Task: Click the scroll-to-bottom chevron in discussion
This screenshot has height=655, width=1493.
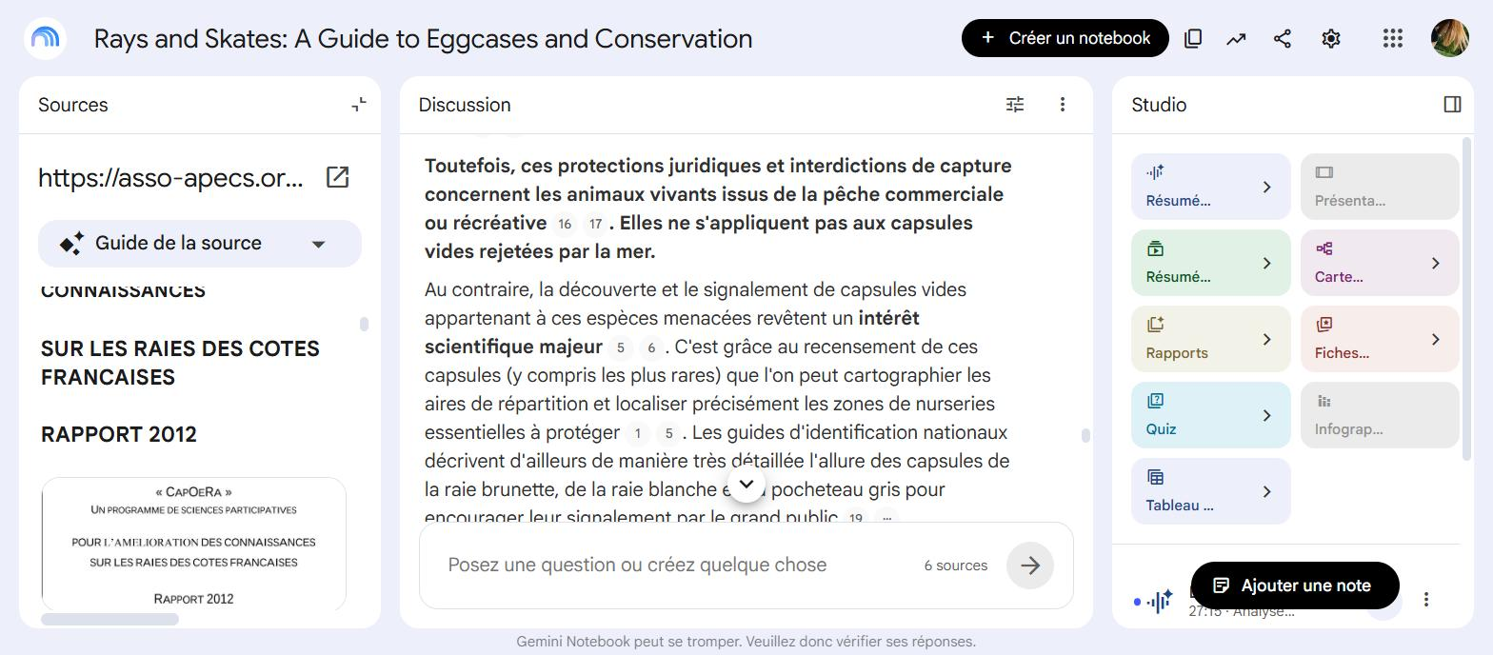Action: click(746, 485)
